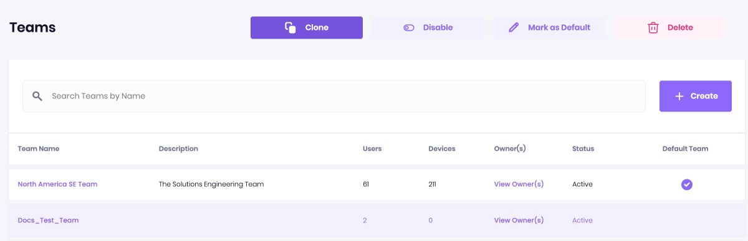The width and height of the screenshot is (748, 241).
Task: Click 'The Solutions Engineering Team' description
Action: 211,184
